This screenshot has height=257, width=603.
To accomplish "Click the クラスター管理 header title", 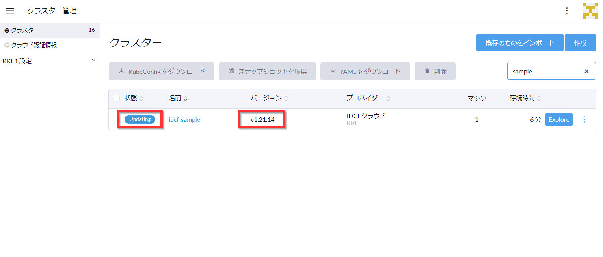I will tap(52, 11).
